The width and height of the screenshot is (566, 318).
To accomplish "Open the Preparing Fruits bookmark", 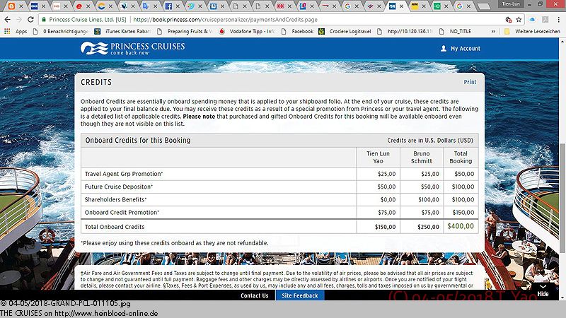I will tap(185, 31).
